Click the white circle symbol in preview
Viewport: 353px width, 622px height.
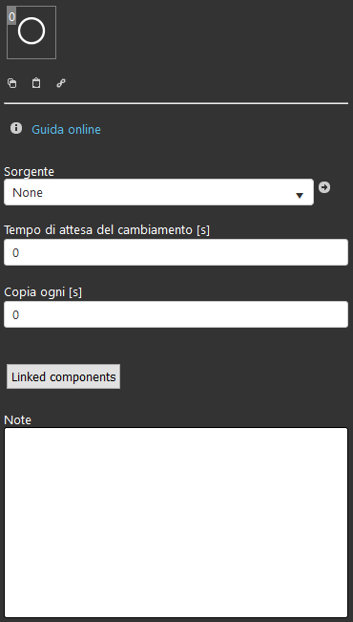click(x=31, y=31)
